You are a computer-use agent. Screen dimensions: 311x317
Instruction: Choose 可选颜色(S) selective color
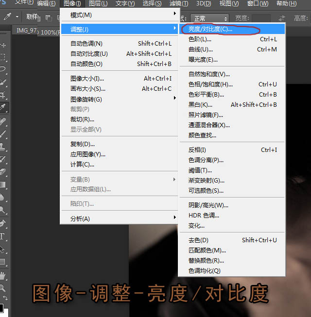tap(232, 190)
